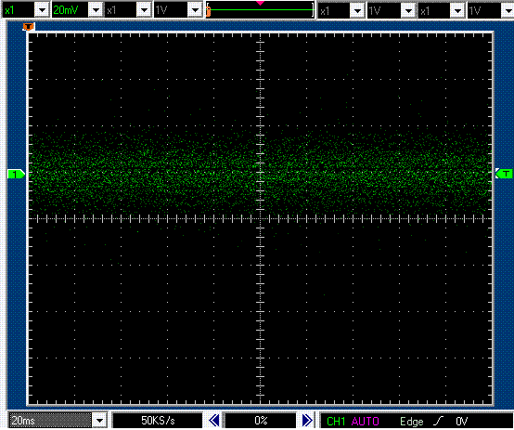This screenshot has height=430, width=514.
Task: Toggle the AUTO trigger mode
Action: [365, 421]
